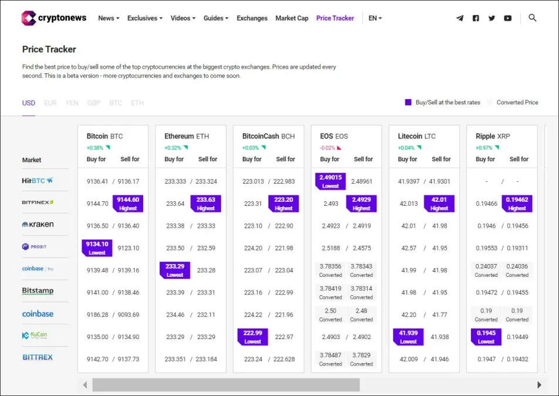Click the BitcoinCash BCH column header
Screen dimensions: 559x396
pyautogui.click(x=269, y=136)
